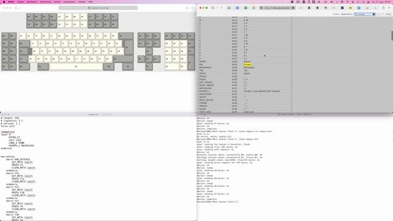Click 'LANG_4 DOWN' line in text editor
This screenshot has width=393, height=221.
17,143
